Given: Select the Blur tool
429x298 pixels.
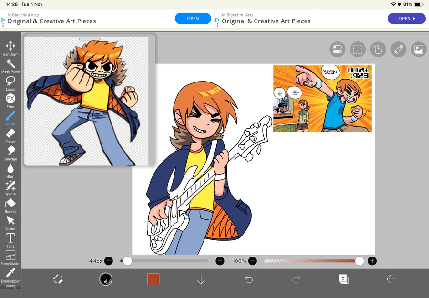Looking at the screenshot, I should 10,171.
